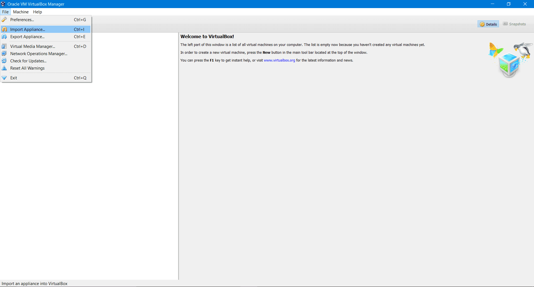Click the Ctrl+Q shortcut text

[x=80, y=78]
